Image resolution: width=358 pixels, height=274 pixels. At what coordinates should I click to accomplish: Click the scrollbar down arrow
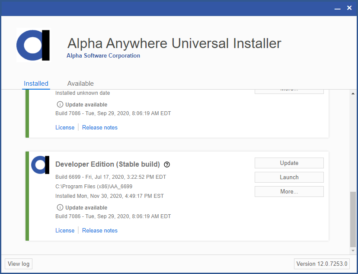[353, 251]
